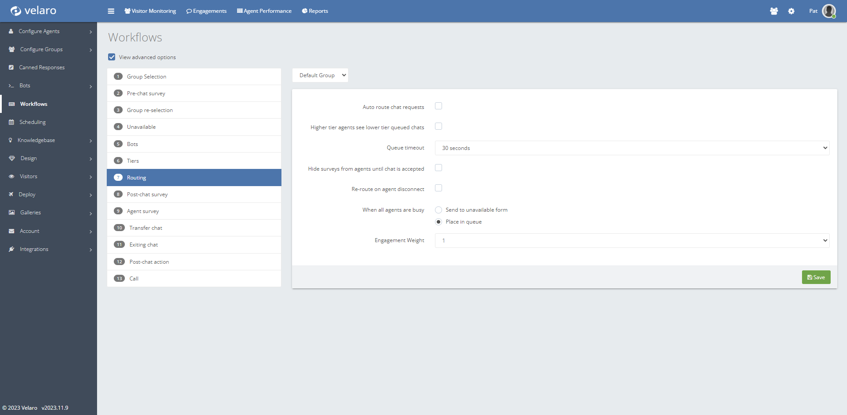Go to the Reports menu
The image size is (847, 415).
click(315, 11)
